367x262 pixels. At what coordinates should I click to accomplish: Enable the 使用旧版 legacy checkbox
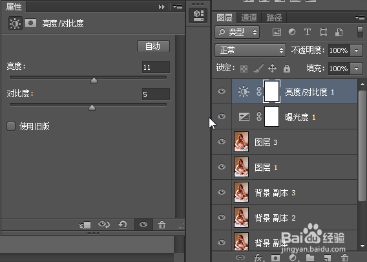pyautogui.click(x=11, y=126)
